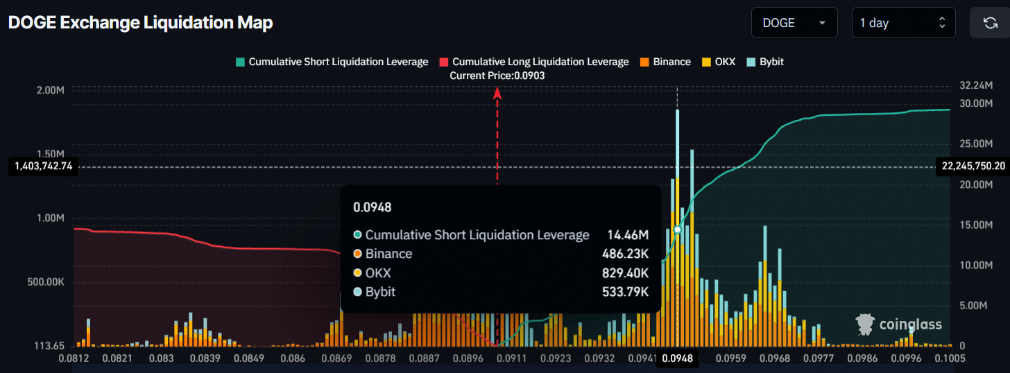Click the light blue Bybit legend swatch

tap(750, 62)
